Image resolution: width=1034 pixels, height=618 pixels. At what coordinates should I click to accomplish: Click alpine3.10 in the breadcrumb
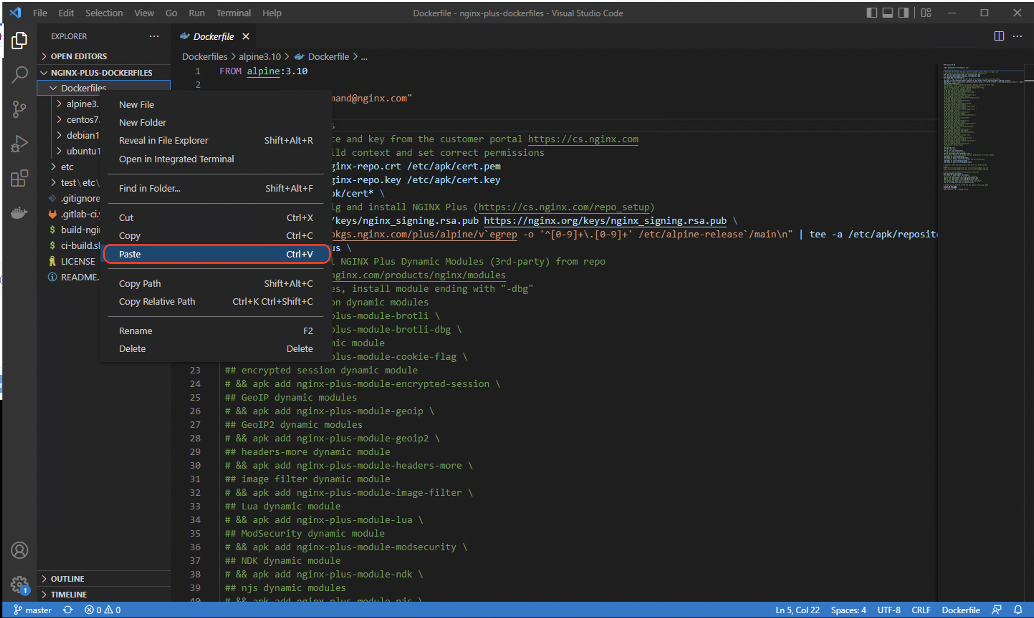click(x=259, y=57)
